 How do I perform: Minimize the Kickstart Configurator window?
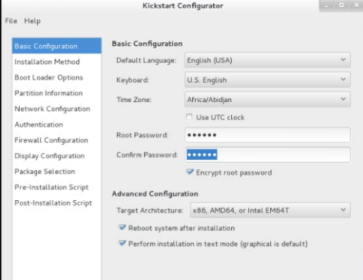point(327,5)
